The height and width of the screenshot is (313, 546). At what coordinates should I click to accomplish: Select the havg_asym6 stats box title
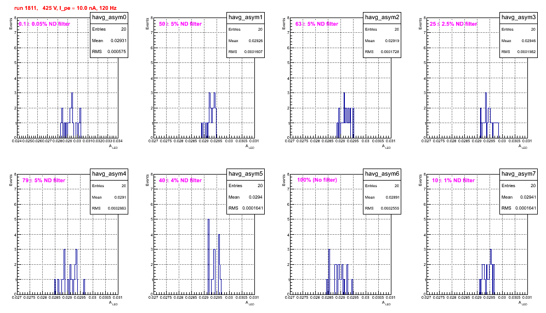pos(382,174)
